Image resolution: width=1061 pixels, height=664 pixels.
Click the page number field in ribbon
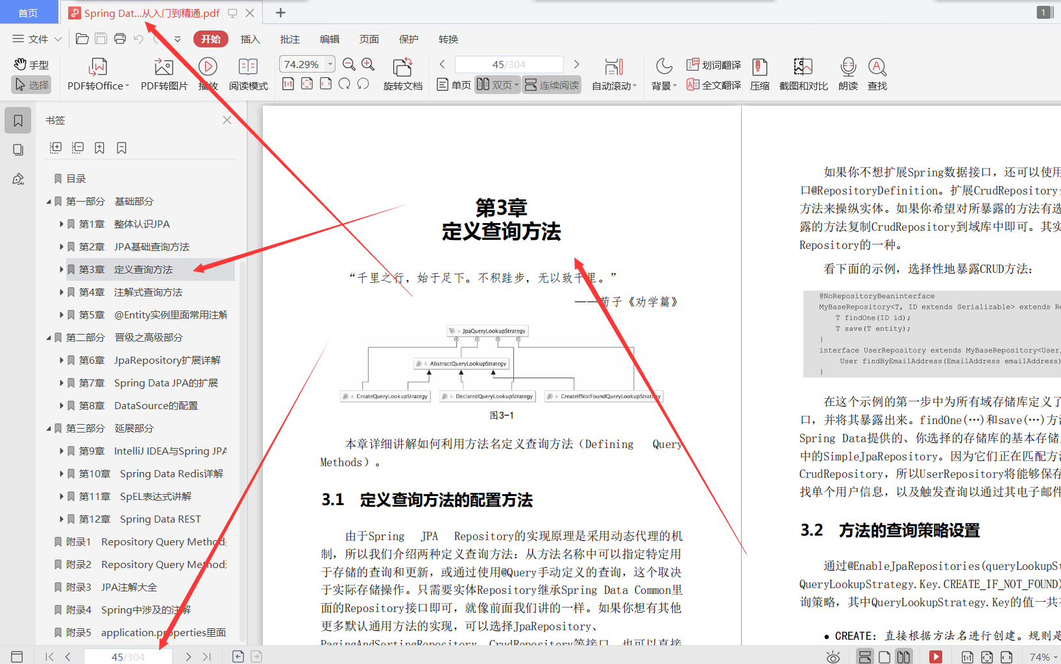(509, 64)
